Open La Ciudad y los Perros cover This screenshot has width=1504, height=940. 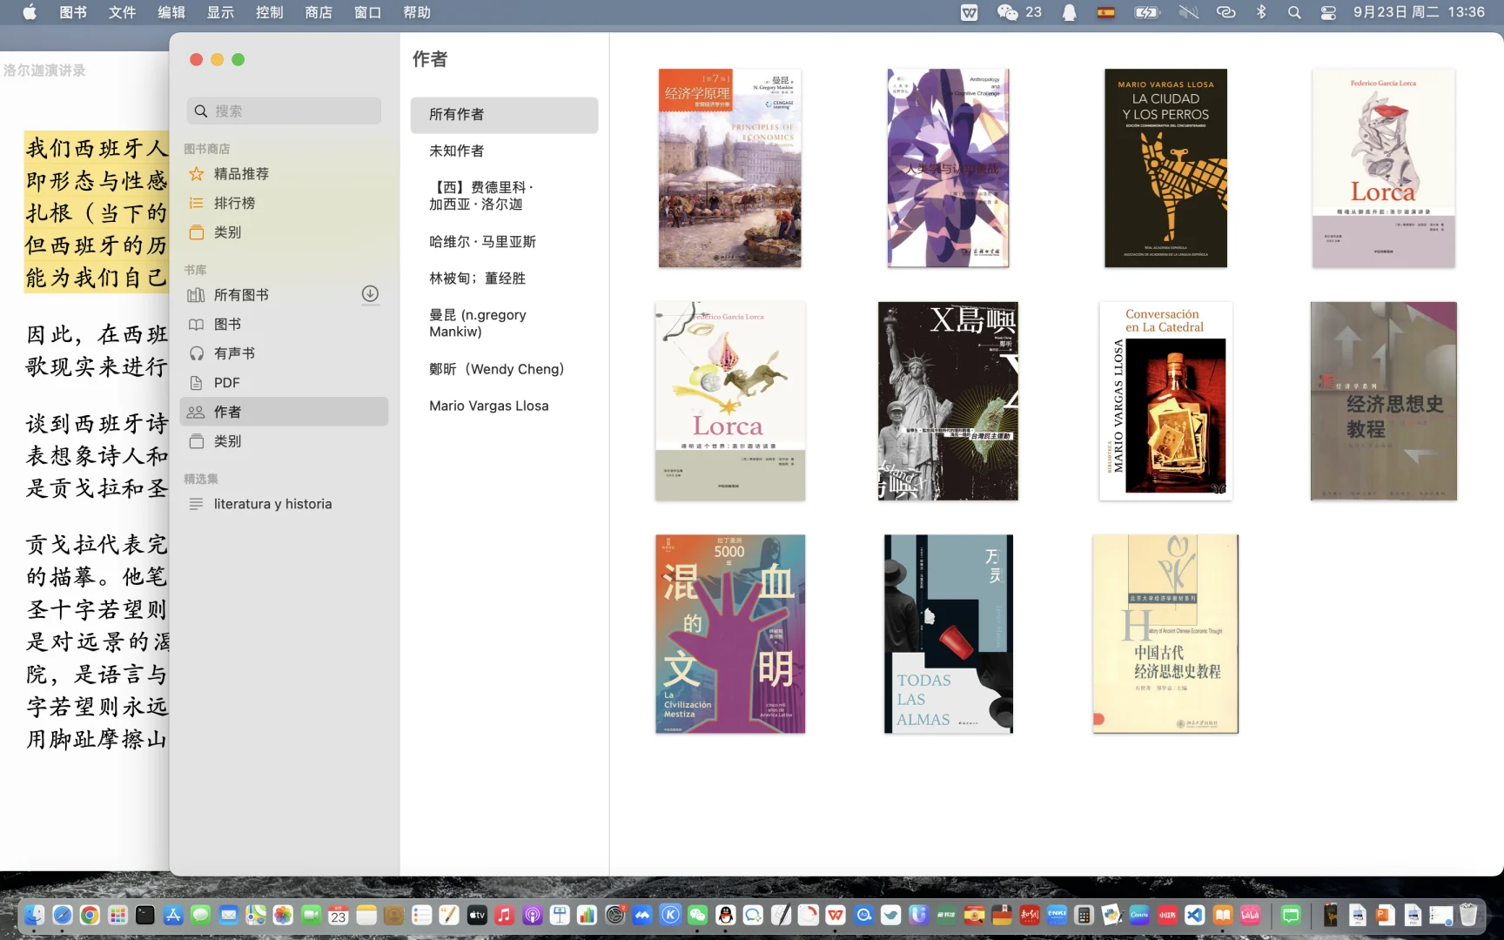1165,168
